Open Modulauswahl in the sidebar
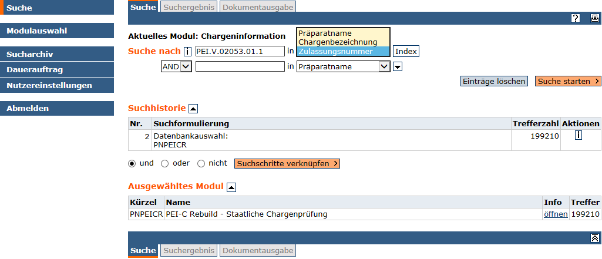602x259 pixels. [x=57, y=31]
